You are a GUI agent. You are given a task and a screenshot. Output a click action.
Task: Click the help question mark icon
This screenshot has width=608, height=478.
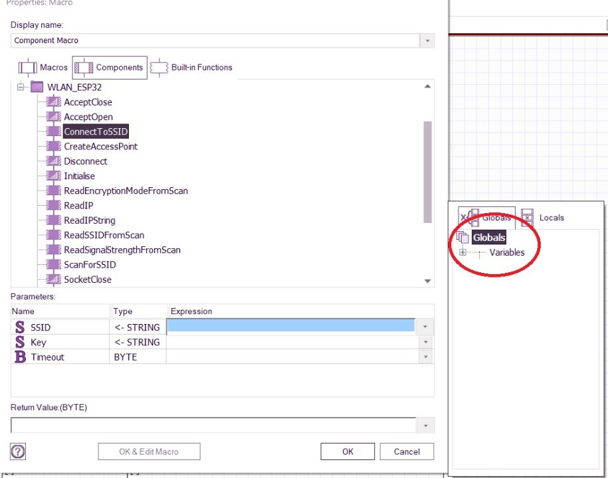(19, 451)
